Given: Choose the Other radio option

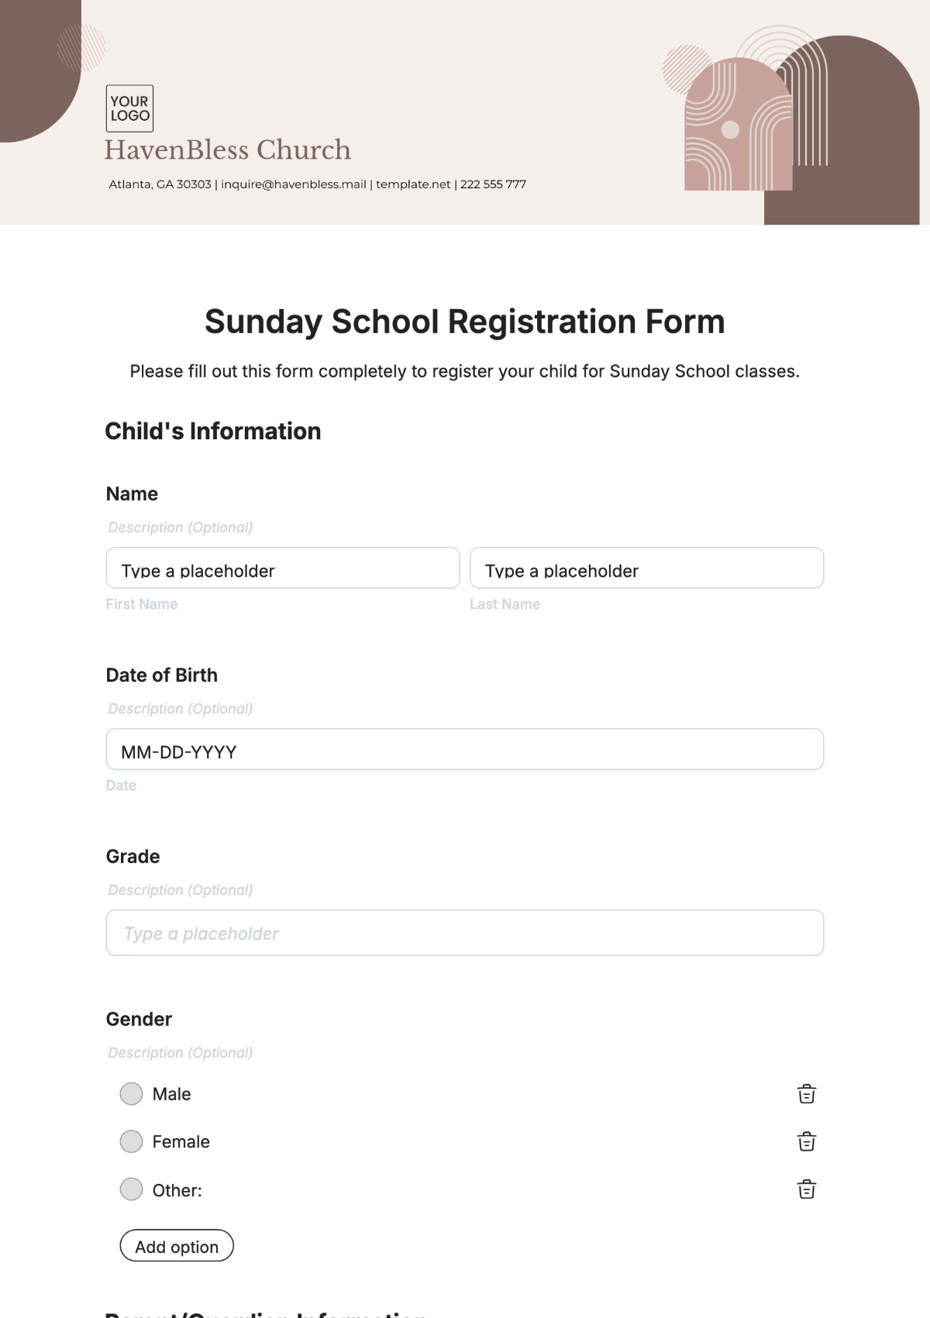Looking at the screenshot, I should coord(132,1189).
